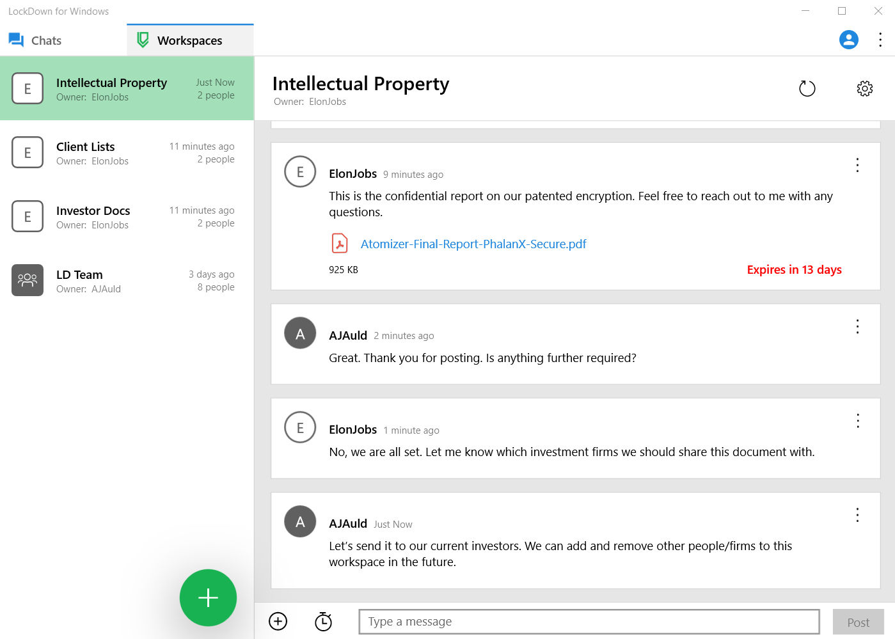The width and height of the screenshot is (895, 639).
Task: Click the add attachment plus icon
Action: click(278, 621)
